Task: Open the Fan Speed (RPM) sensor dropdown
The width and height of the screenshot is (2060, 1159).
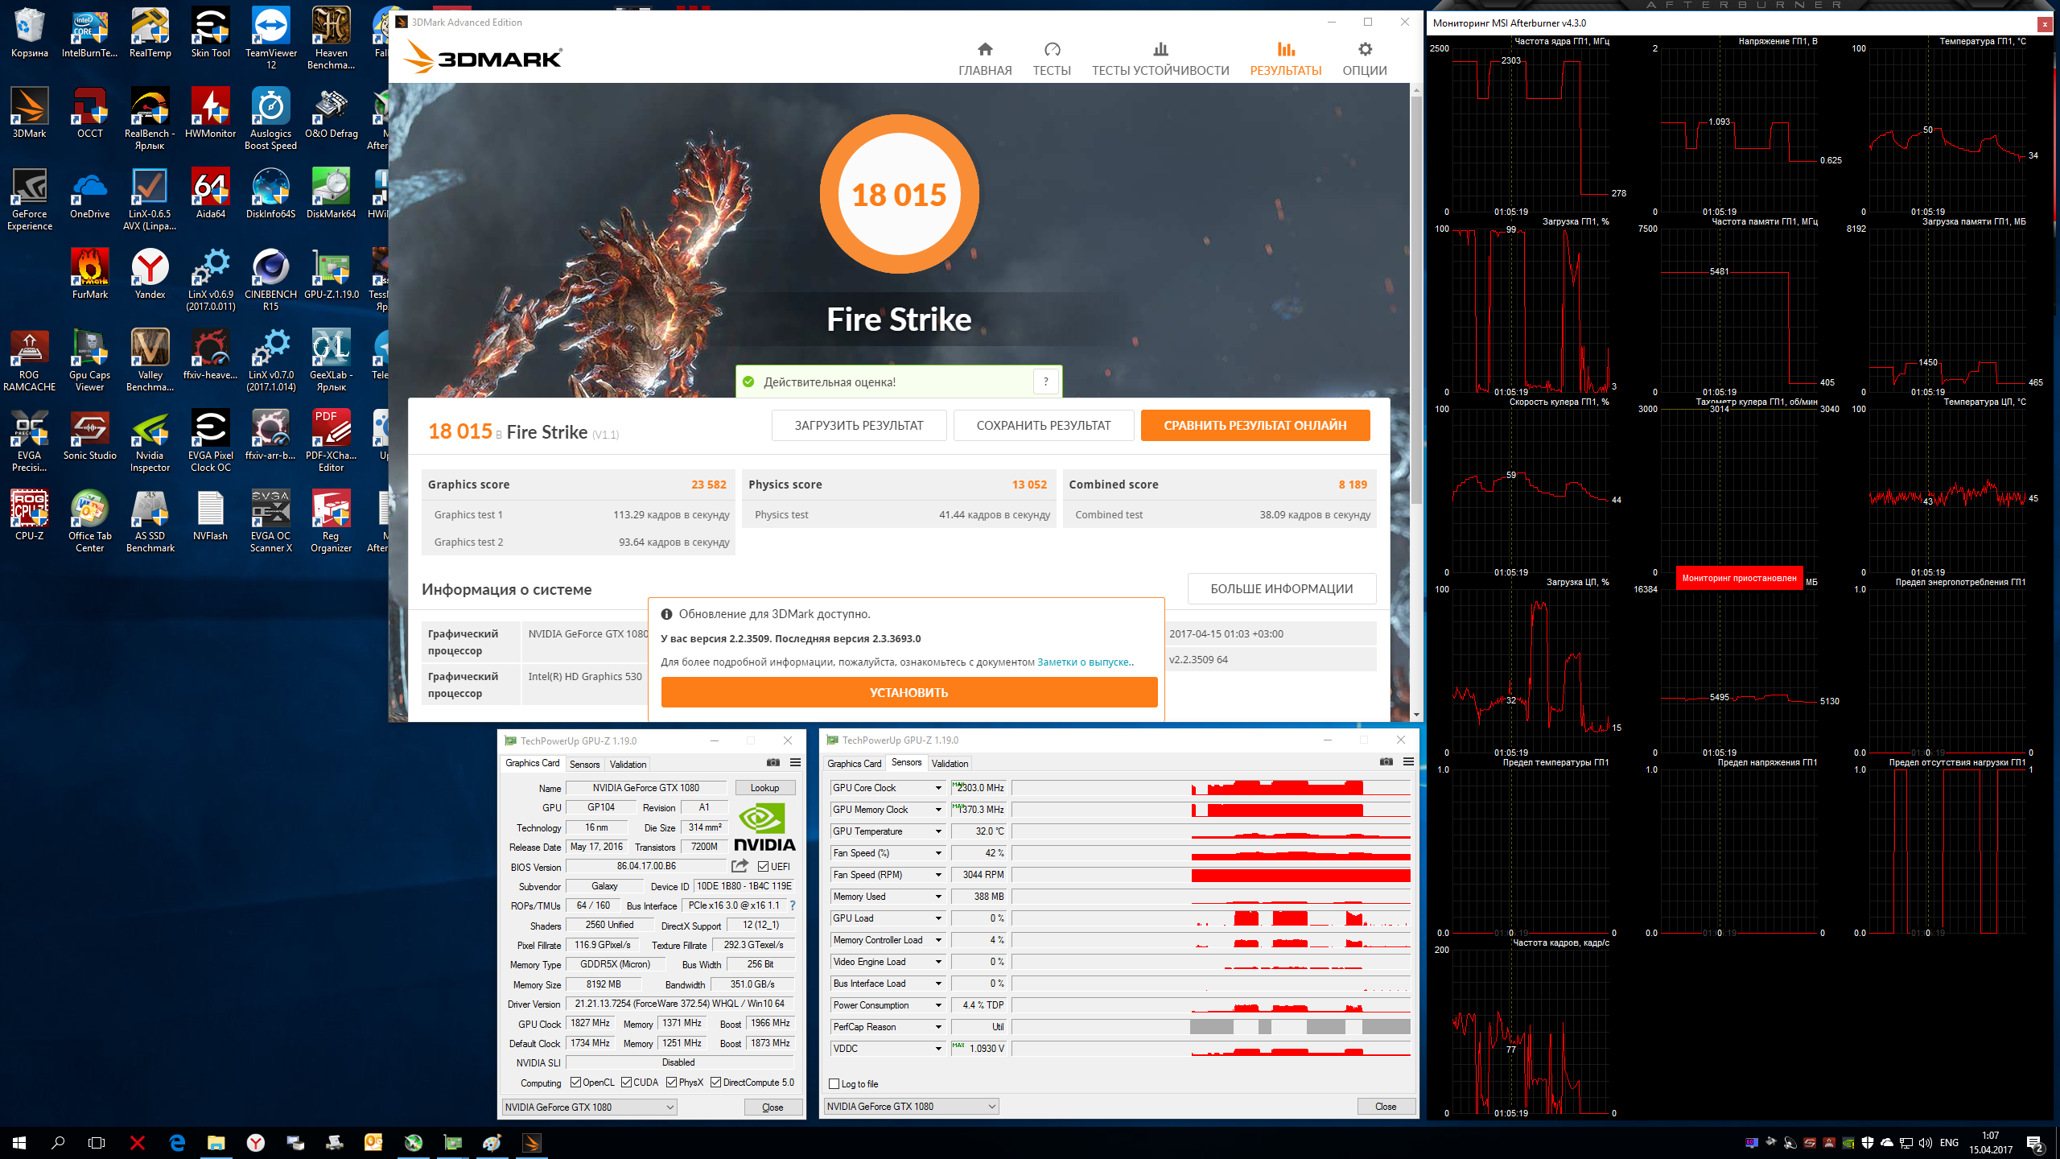Action: [937, 875]
